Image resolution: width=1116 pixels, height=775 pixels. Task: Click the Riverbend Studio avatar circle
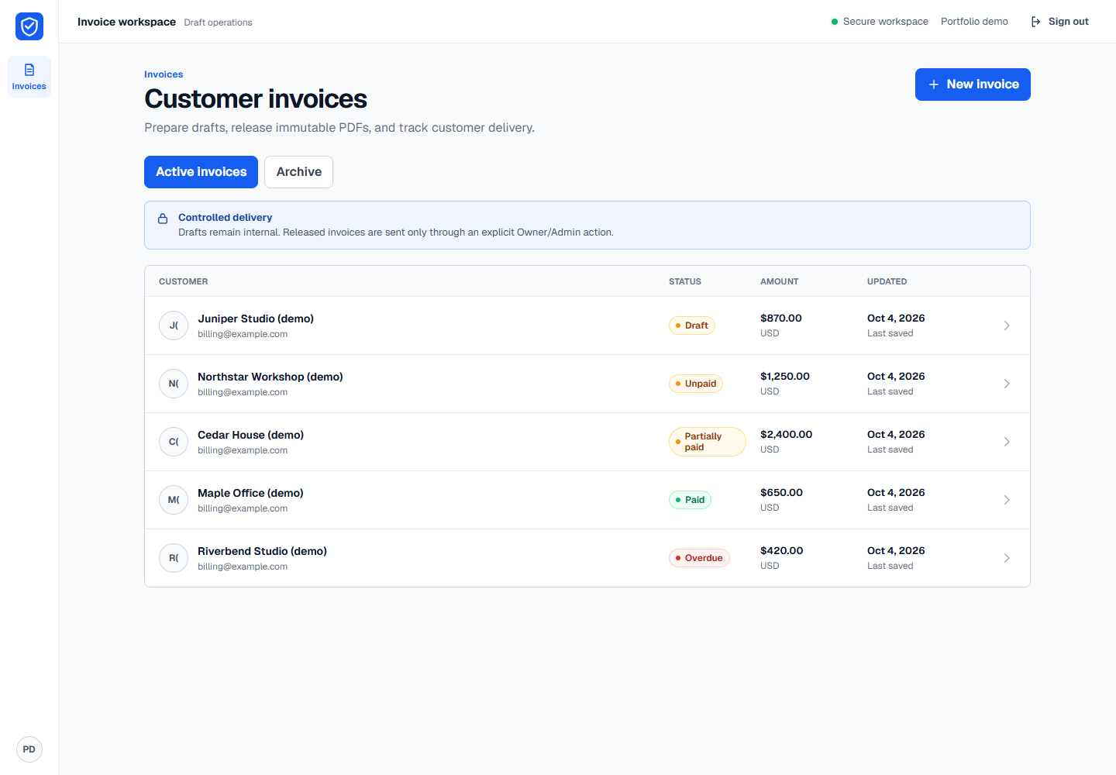pos(174,558)
